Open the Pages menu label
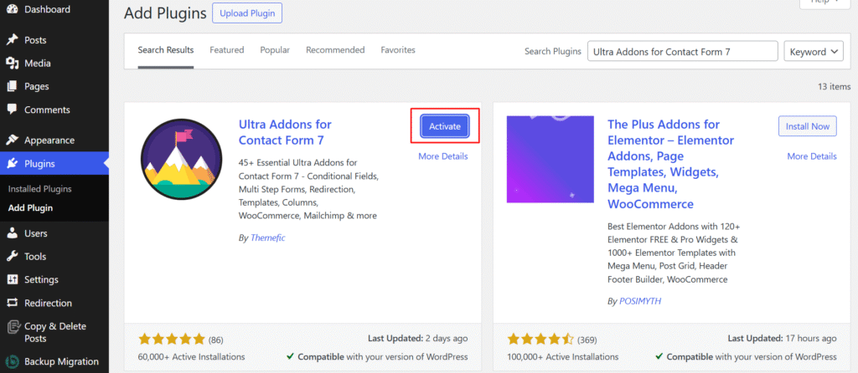The width and height of the screenshot is (858, 373). (x=37, y=86)
